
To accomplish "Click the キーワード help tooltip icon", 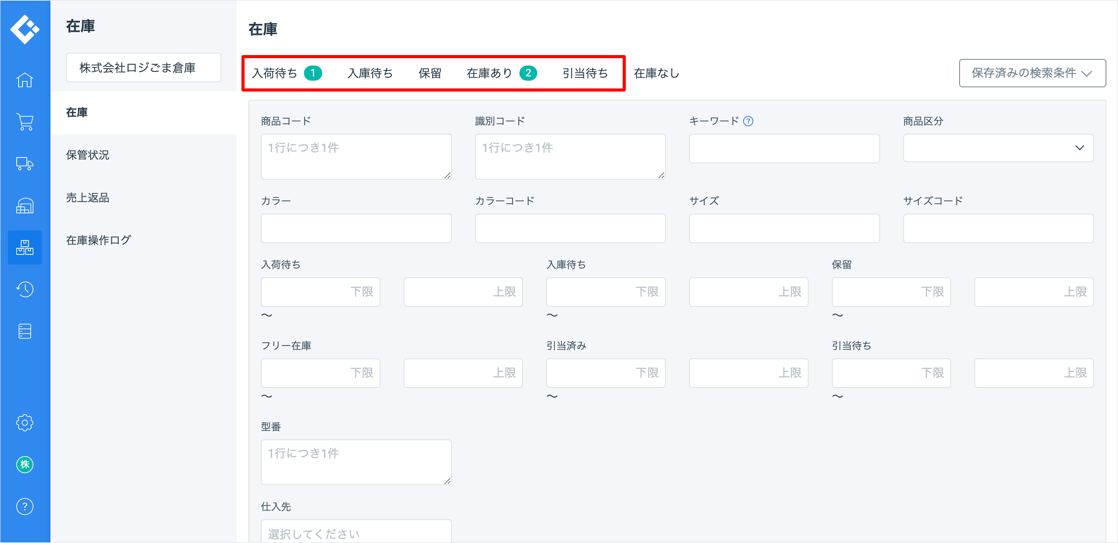I will point(748,121).
